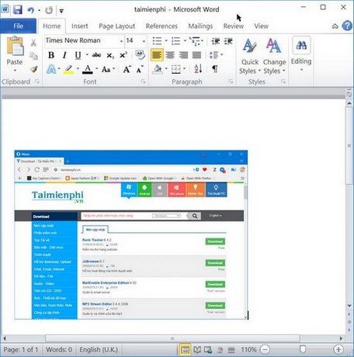Screen dimensions: 354x357
Task: Open the Review tab
Action: click(x=233, y=26)
